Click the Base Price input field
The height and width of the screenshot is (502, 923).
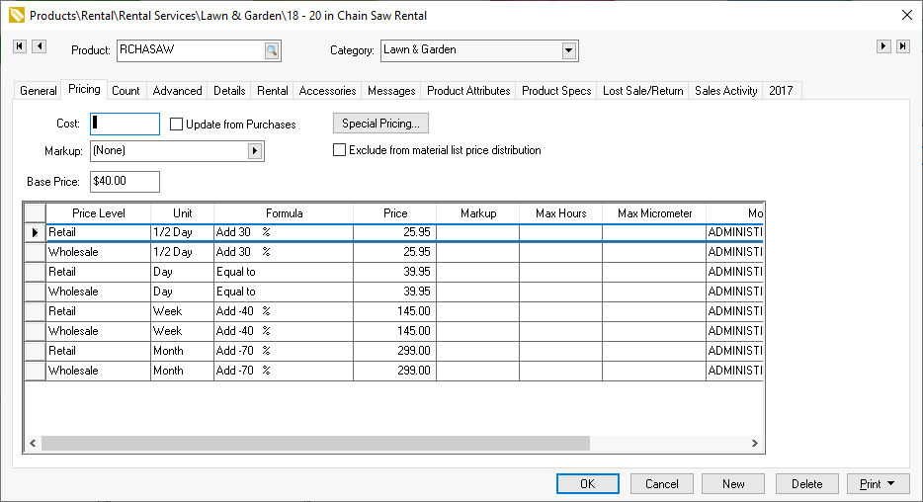click(124, 182)
